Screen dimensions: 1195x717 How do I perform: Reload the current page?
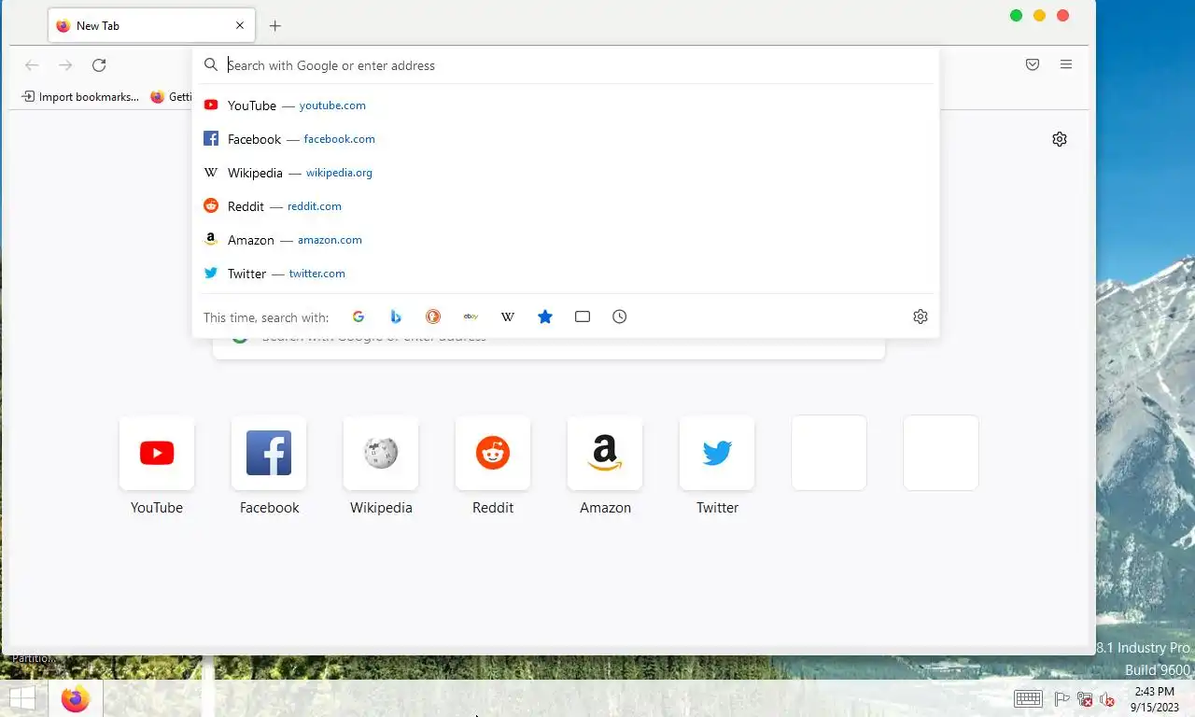point(99,64)
